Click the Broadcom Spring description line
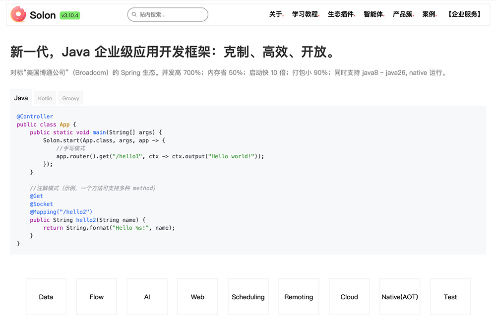 tap(229, 73)
